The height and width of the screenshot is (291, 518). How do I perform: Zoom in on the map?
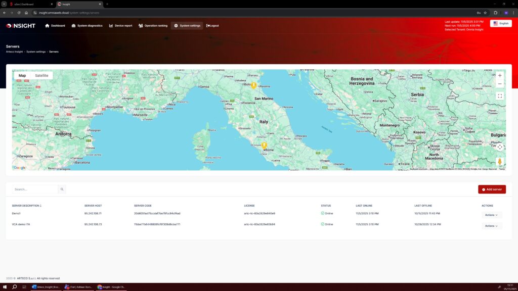tap(500, 75)
